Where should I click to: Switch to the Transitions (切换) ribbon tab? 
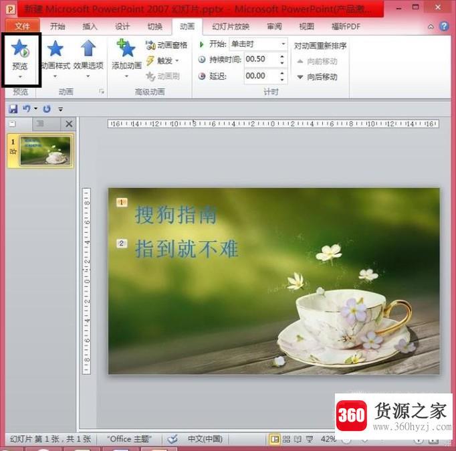(x=154, y=27)
